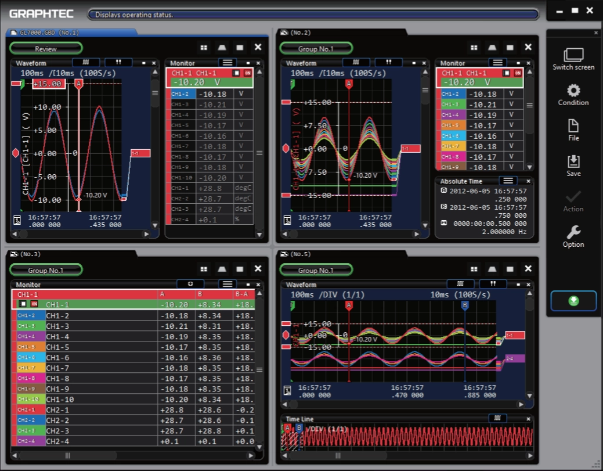Screen dimensions: 603x471
Task: Open the No.2 Waveform wave display settings
Action: 356,62
